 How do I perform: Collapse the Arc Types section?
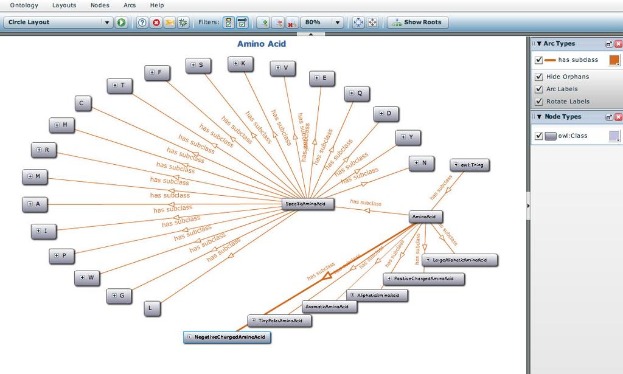pyautogui.click(x=539, y=44)
